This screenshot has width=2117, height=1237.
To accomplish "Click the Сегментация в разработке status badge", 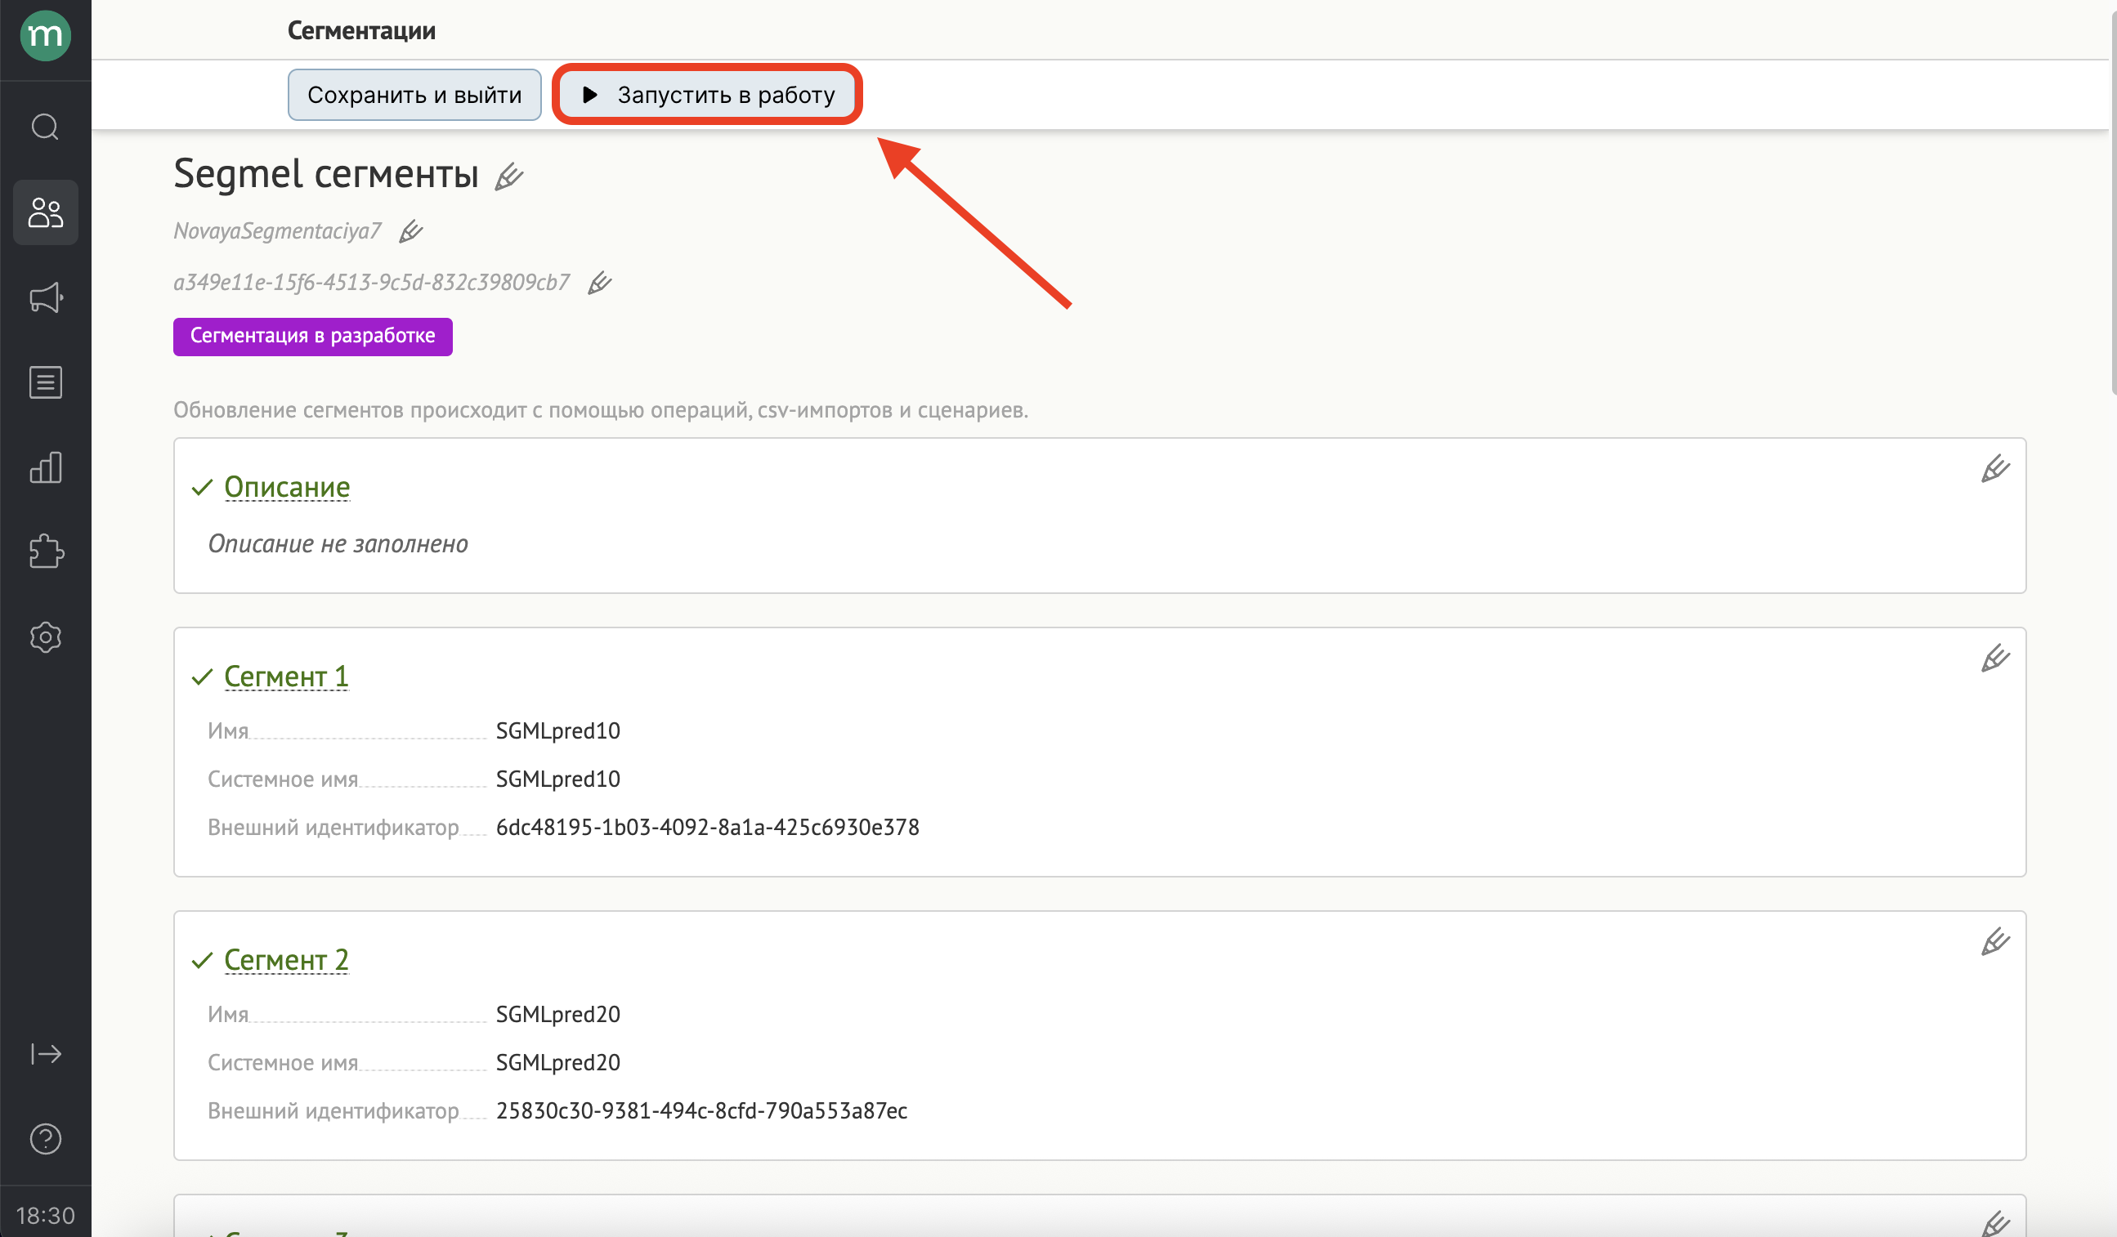I will 312,336.
